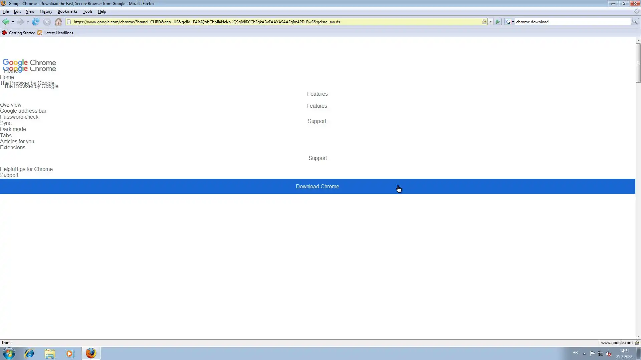Click the Reload page icon
The width and height of the screenshot is (641, 360).
[x=36, y=22]
